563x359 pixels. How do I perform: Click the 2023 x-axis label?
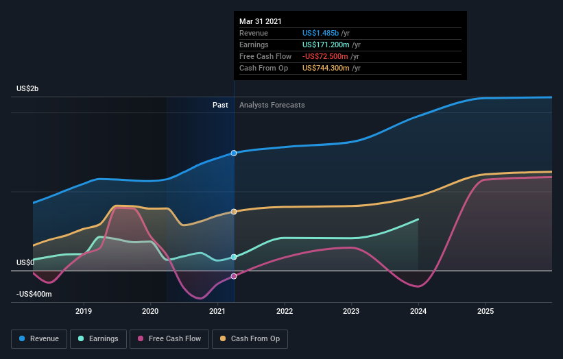[x=351, y=311]
